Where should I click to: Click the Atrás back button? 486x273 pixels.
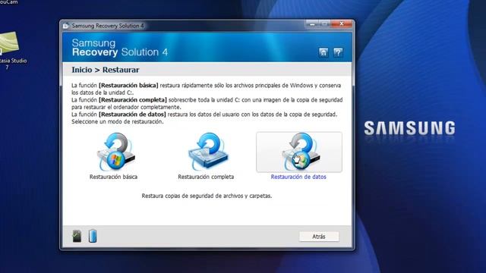(x=319, y=237)
